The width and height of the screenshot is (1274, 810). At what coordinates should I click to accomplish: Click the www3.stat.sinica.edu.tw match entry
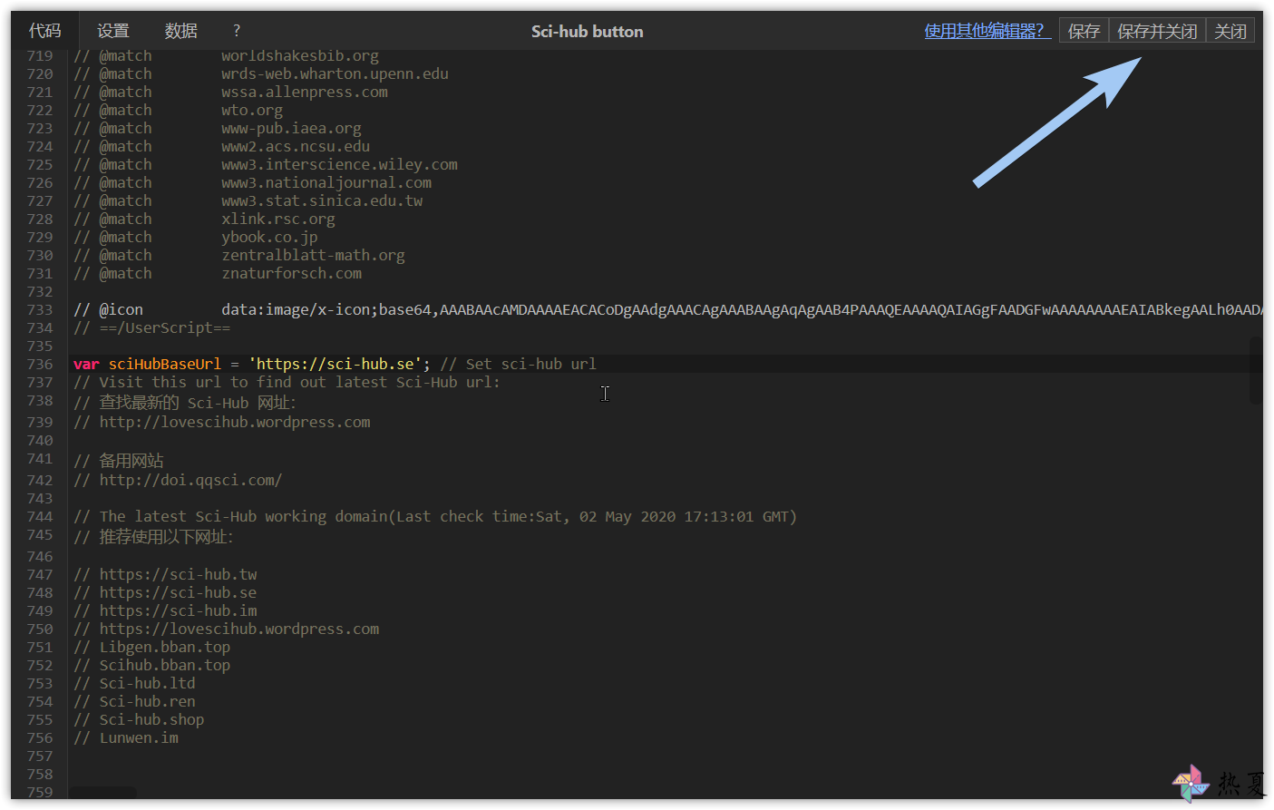pyautogui.click(x=322, y=200)
